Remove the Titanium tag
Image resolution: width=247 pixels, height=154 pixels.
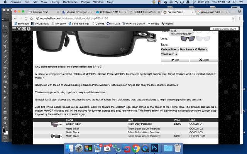tap(173, 54)
